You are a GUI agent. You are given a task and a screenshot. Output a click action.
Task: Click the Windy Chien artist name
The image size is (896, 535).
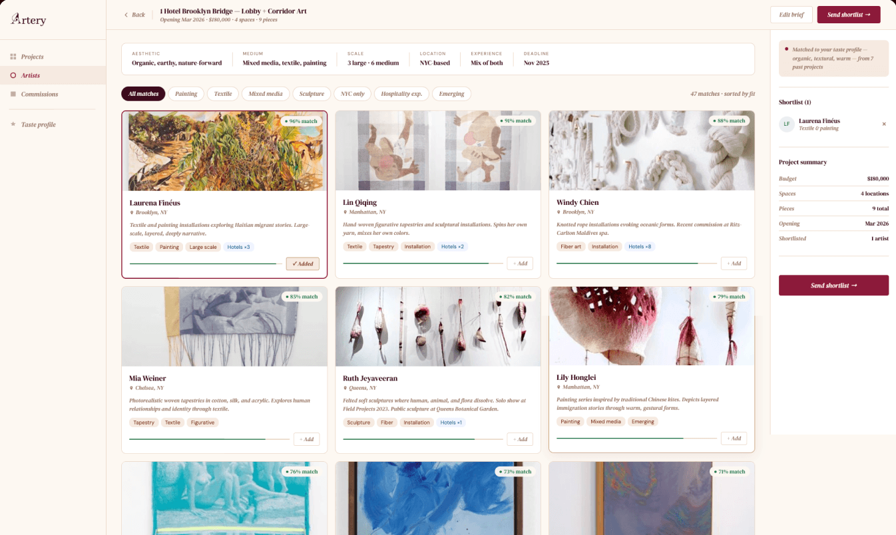pos(578,202)
